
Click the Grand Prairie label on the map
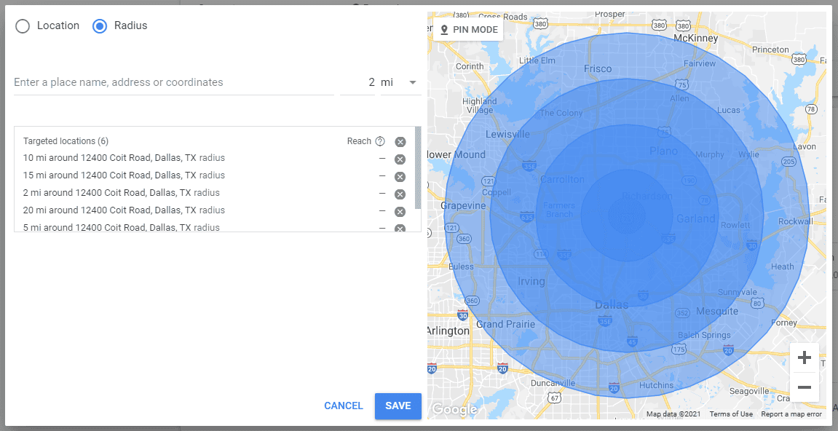pyautogui.click(x=505, y=324)
